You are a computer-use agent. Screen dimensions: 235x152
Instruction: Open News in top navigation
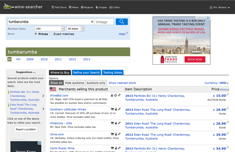tap(73, 7)
